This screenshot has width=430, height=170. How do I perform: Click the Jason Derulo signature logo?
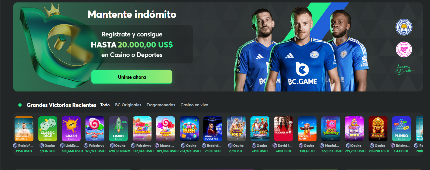coord(404,69)
